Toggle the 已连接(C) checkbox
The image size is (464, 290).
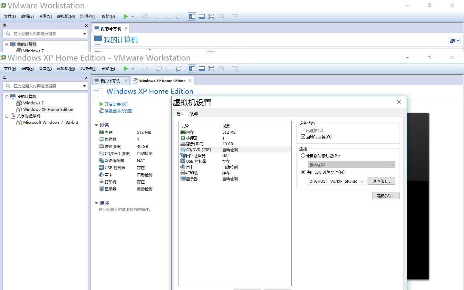coord(303,130)
